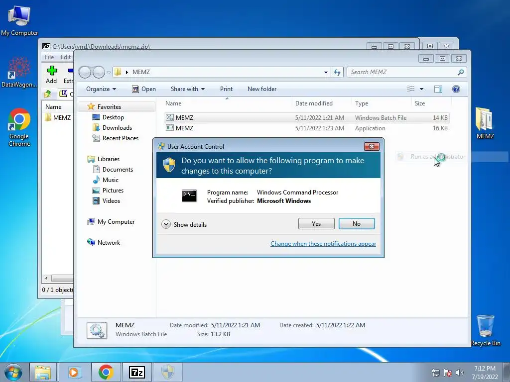Viewport: 510px width, 382px height.
Task: Click the search magnifier icon
Action: pyautogui.click(x=461, y=72)
